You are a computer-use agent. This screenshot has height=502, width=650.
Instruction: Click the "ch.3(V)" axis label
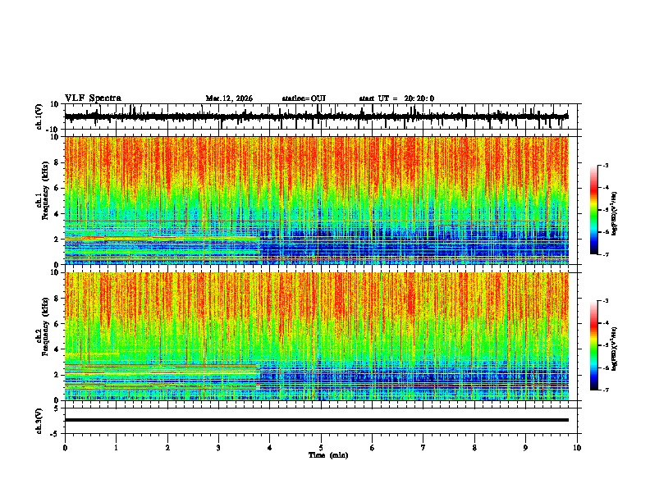point(39,422)
